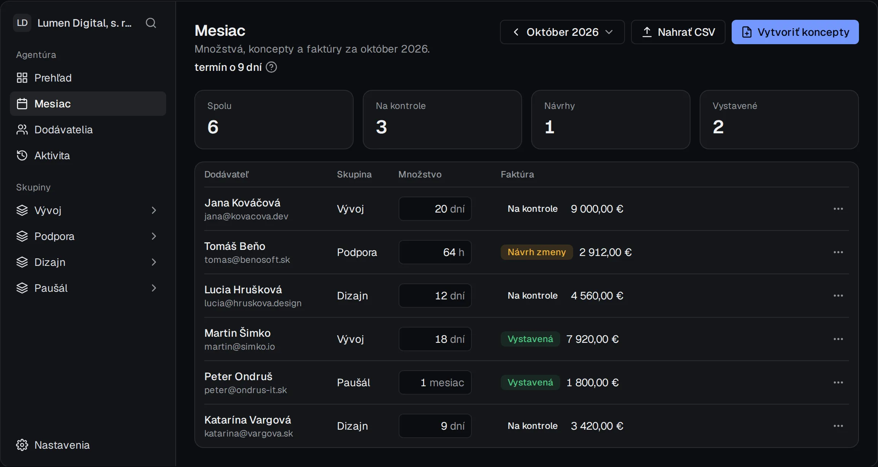The width and height of the screenshot is (878, 467).
Task: Open row actions for Jana Kováčová
Action: click(838, 209)
